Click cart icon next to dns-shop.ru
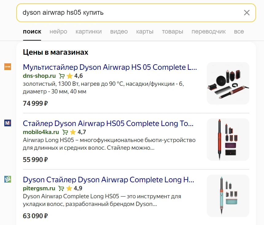This screenshot has height=225, width=264. (62, 76)
